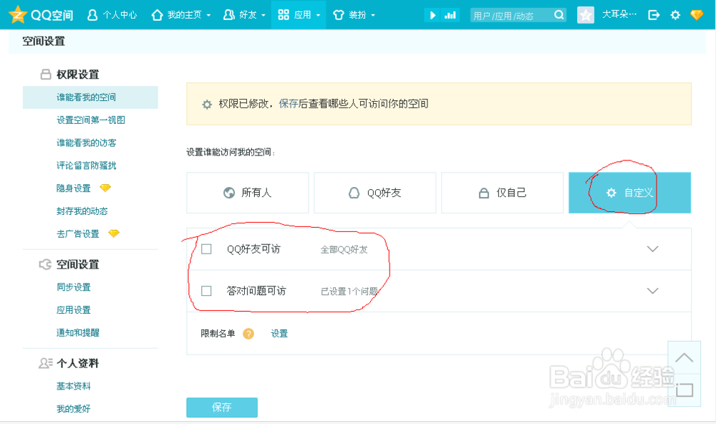The width and height of the screenshot is (716, 424).
Task: Open 基本资料 in sidebar
Action: coord(74,386)
